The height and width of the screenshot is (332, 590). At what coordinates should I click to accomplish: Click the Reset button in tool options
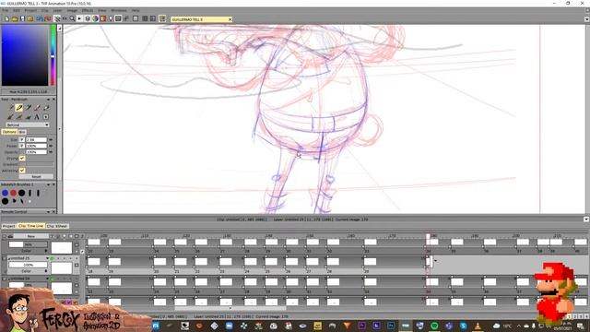tap(37, 176)
